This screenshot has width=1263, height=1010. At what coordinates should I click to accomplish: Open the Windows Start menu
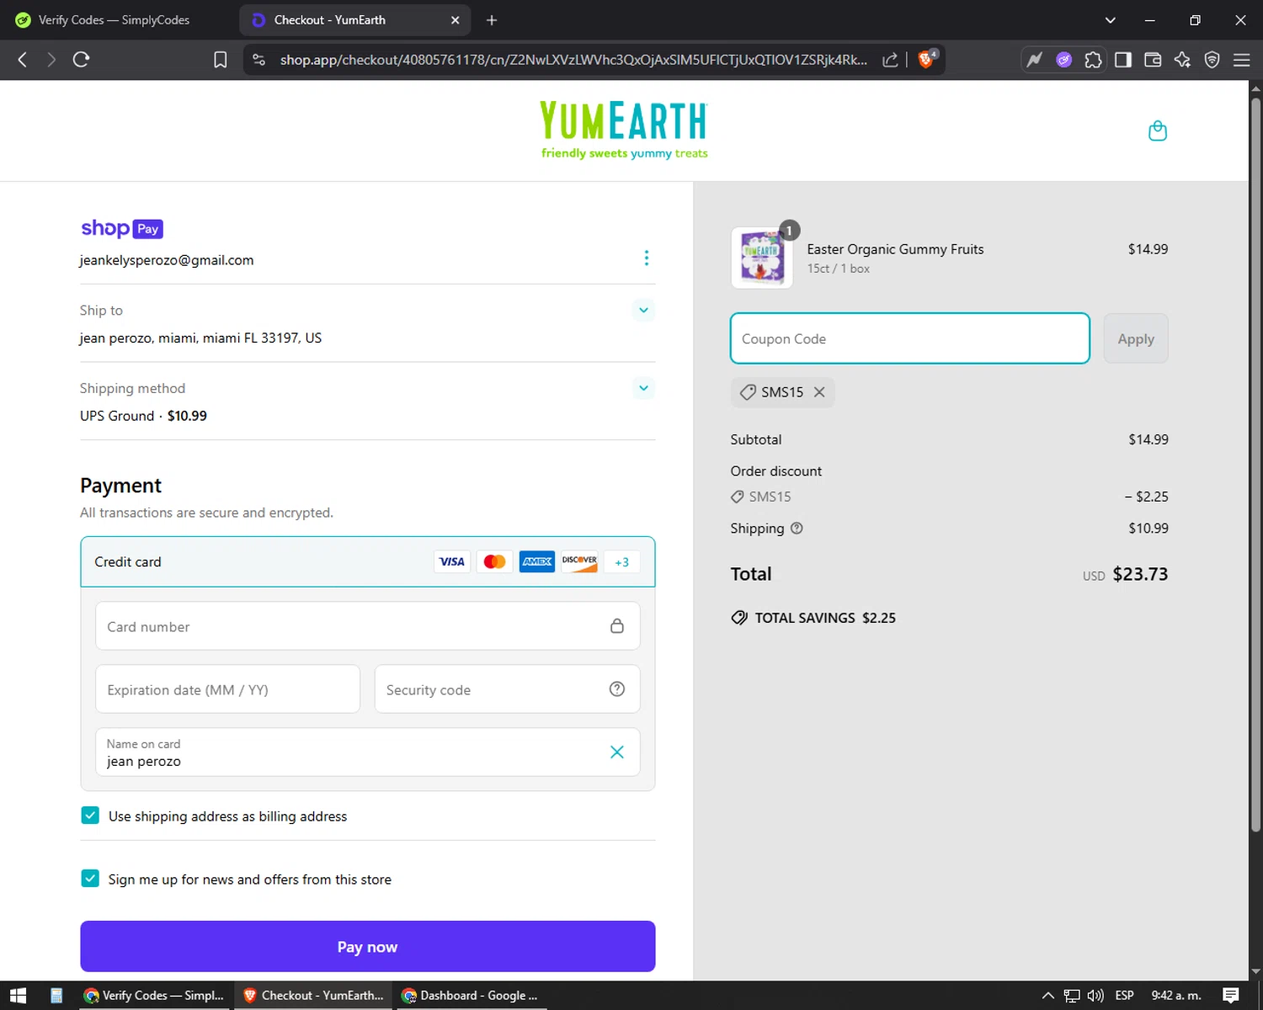[x=18, y=995]
